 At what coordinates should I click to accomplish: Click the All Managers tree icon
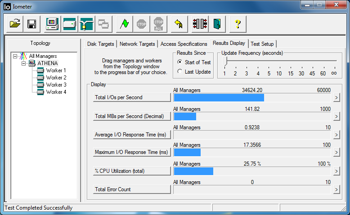23,56
